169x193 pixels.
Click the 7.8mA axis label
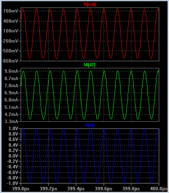(x=11, y=86)
